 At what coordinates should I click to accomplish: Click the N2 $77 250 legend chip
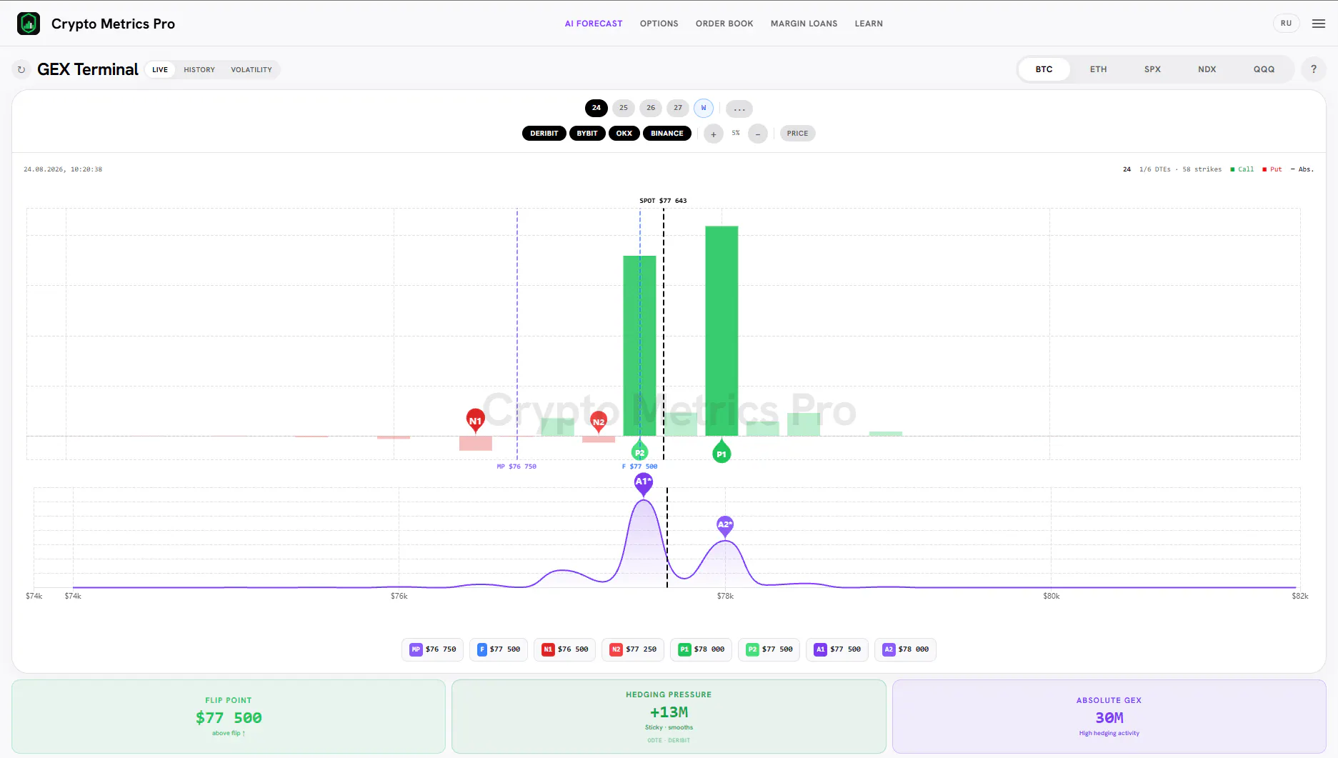[x=633, y=649]
